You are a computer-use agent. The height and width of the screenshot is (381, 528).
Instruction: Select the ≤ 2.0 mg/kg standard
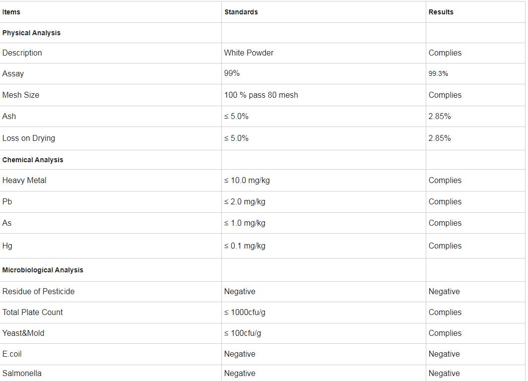click(245, 202)
